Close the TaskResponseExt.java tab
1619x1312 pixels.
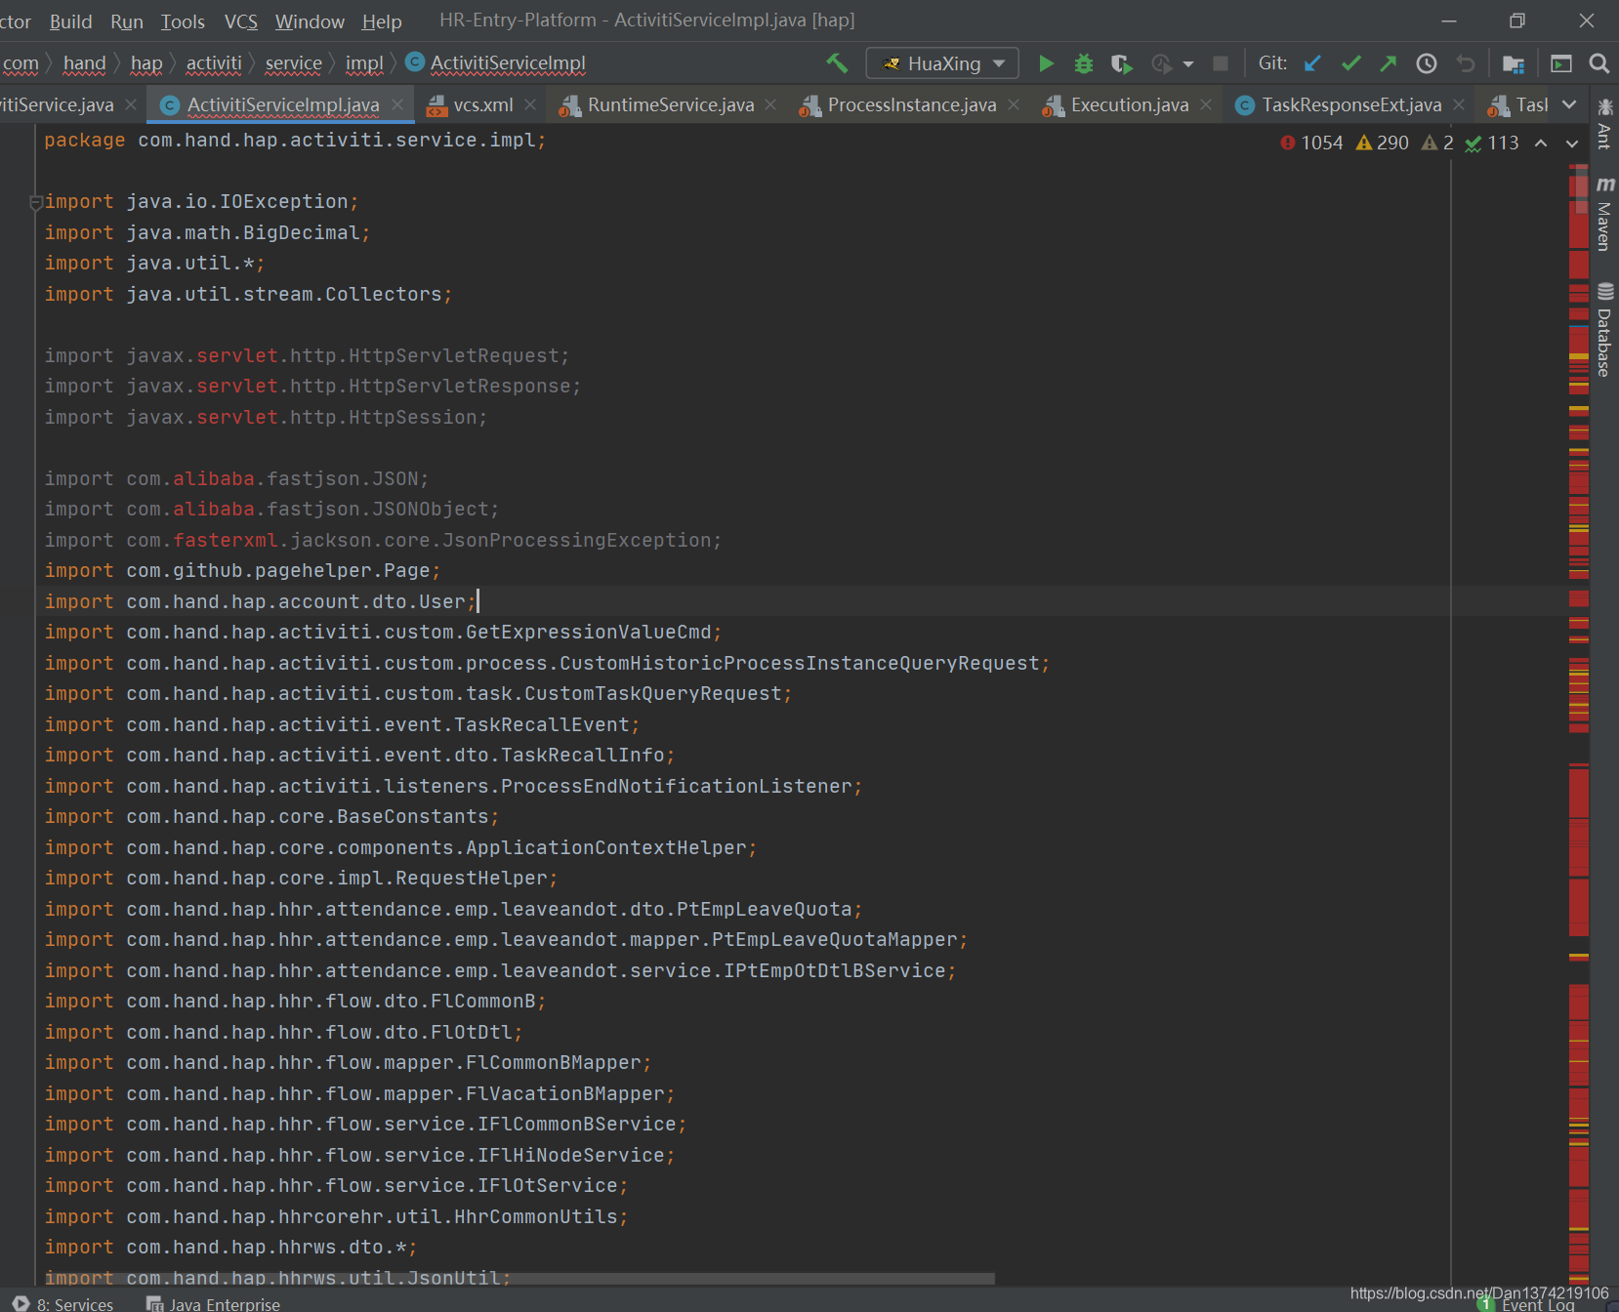(x=1459, y=104)
